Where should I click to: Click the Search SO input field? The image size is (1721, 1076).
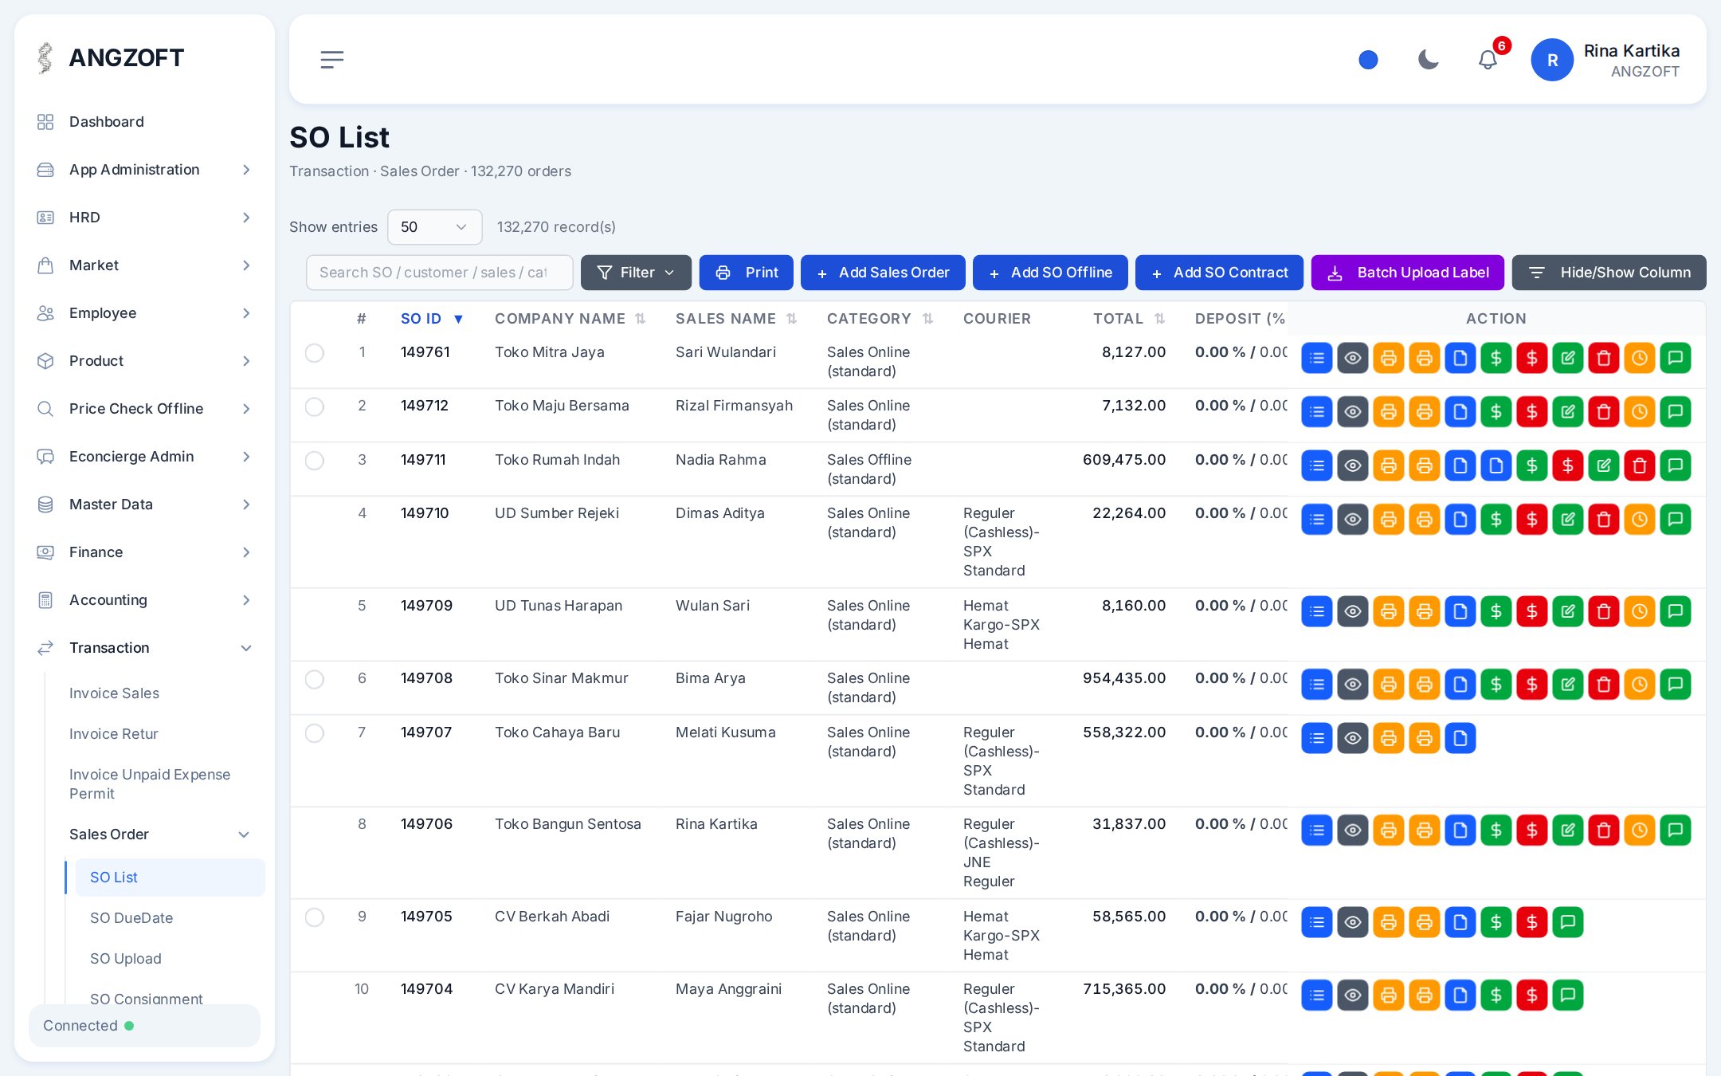pos(440,273)
